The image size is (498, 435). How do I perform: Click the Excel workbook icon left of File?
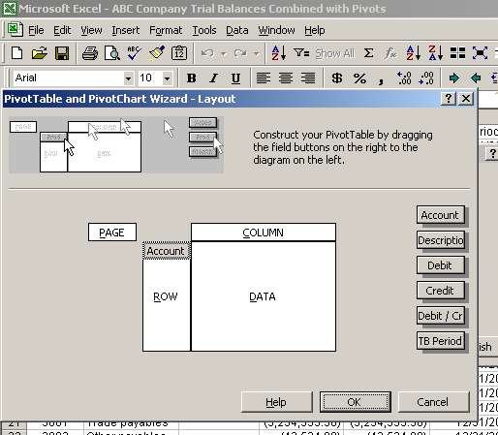[15, 30]
